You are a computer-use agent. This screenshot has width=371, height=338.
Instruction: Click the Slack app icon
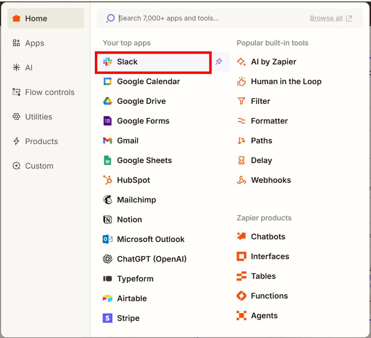pyautogui.click(x=107, y=62)
